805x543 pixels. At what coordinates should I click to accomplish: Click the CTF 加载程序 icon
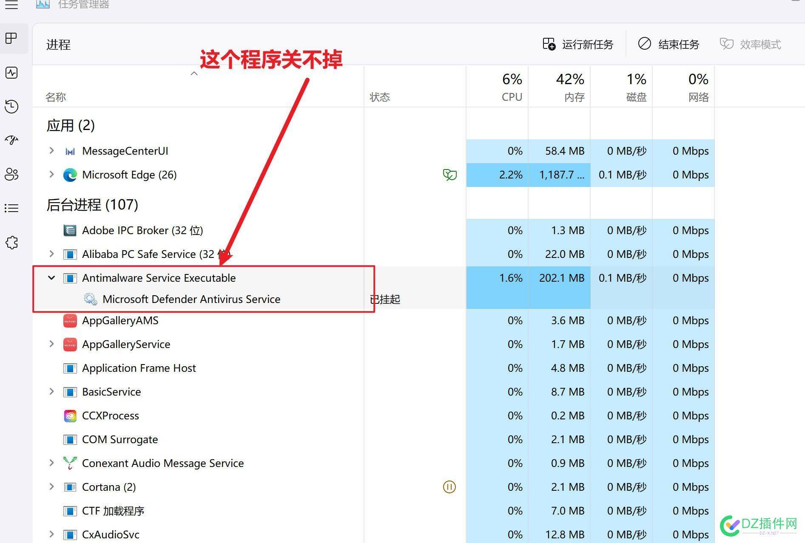click(70, 511)
